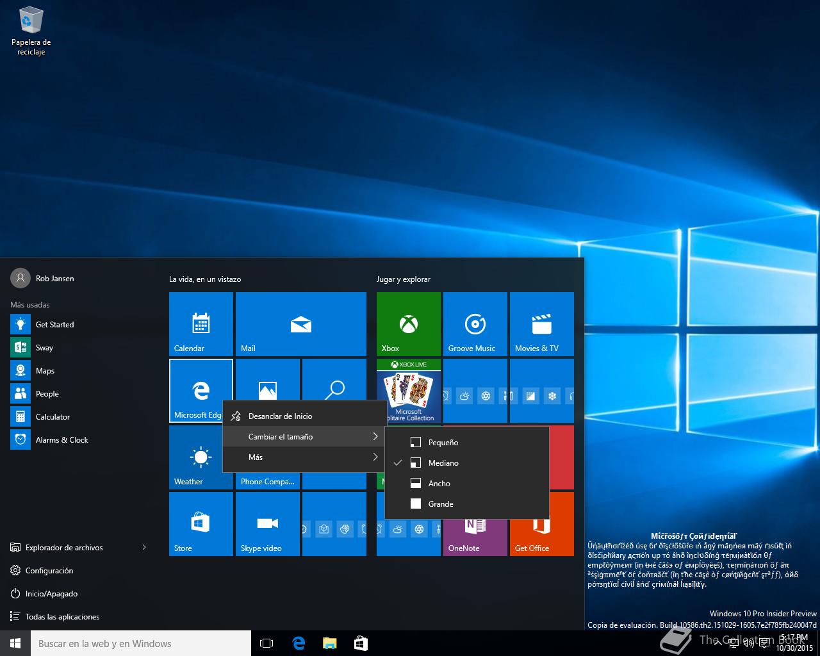Click the Jugar y explorar group heading
The image size is (820, 656).
tap(404, 279)
